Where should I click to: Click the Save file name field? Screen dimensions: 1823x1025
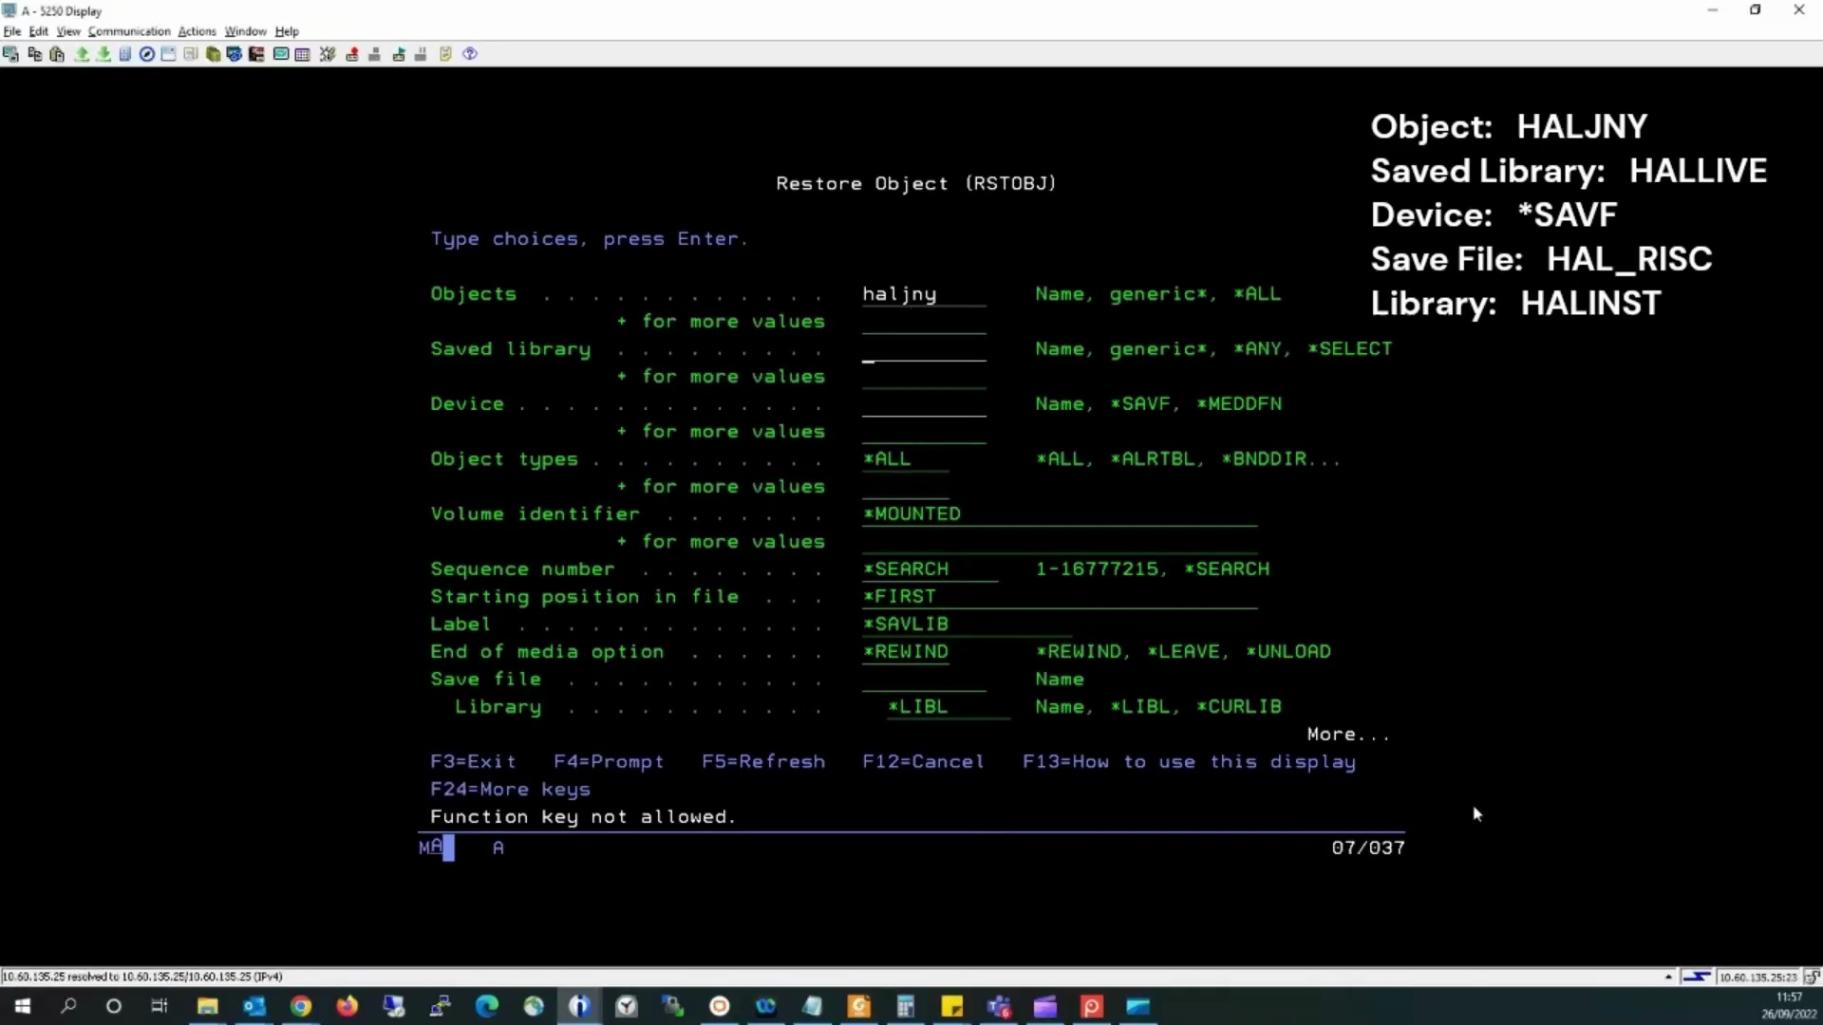tap(923, 680)
